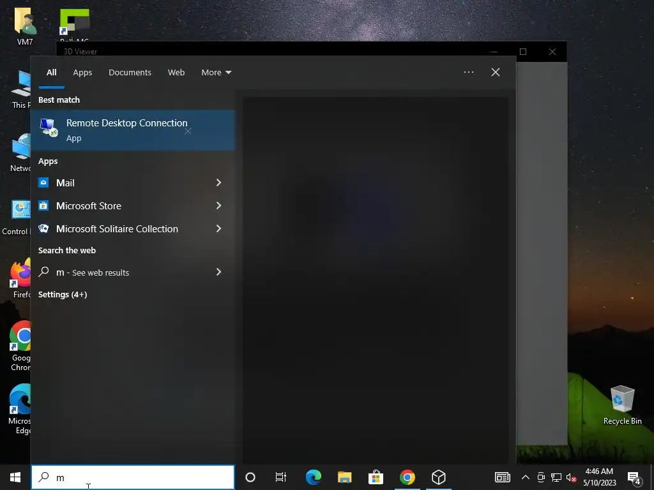Switch to the Documents search tab

click(x=130, y=73)
